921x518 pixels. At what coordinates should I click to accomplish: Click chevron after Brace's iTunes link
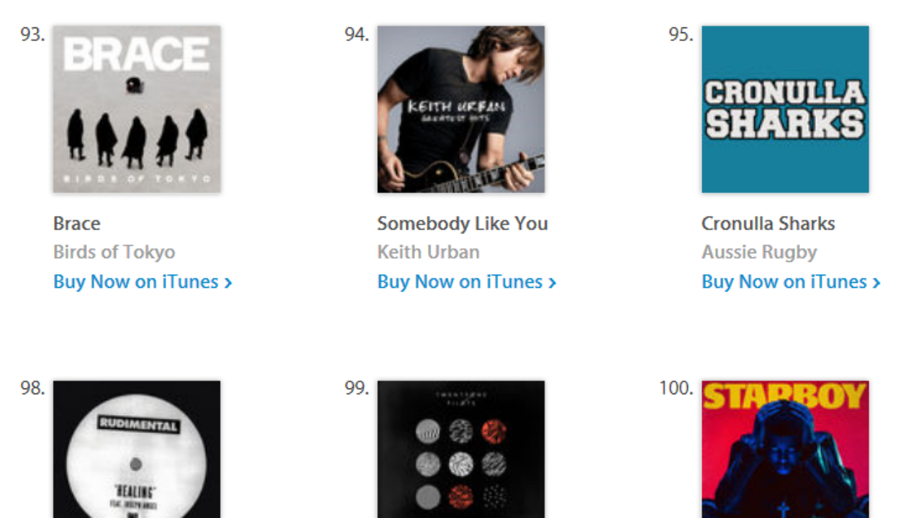point(228,283)
